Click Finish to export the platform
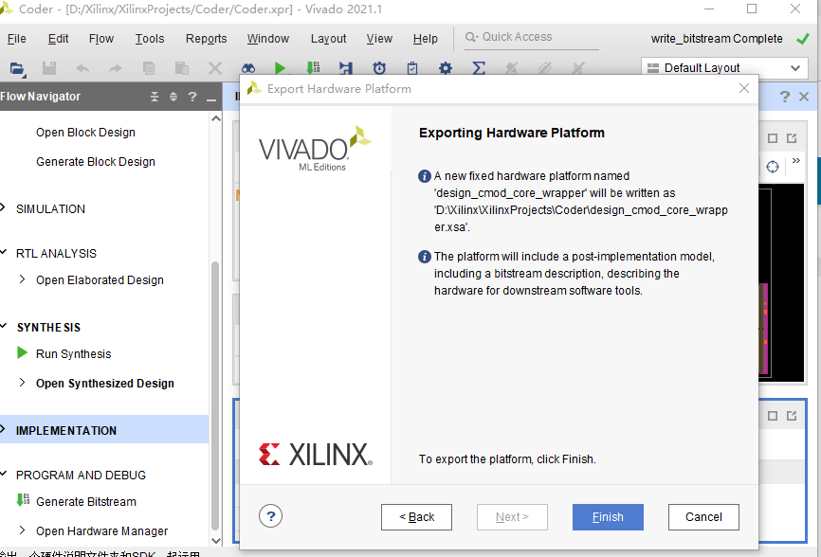The width and height of the screenshot is (821, 557). pyautogui.click(x=608, y=517)
